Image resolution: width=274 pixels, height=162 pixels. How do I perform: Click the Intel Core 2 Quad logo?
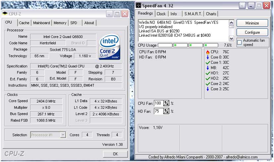pos(110,47)
